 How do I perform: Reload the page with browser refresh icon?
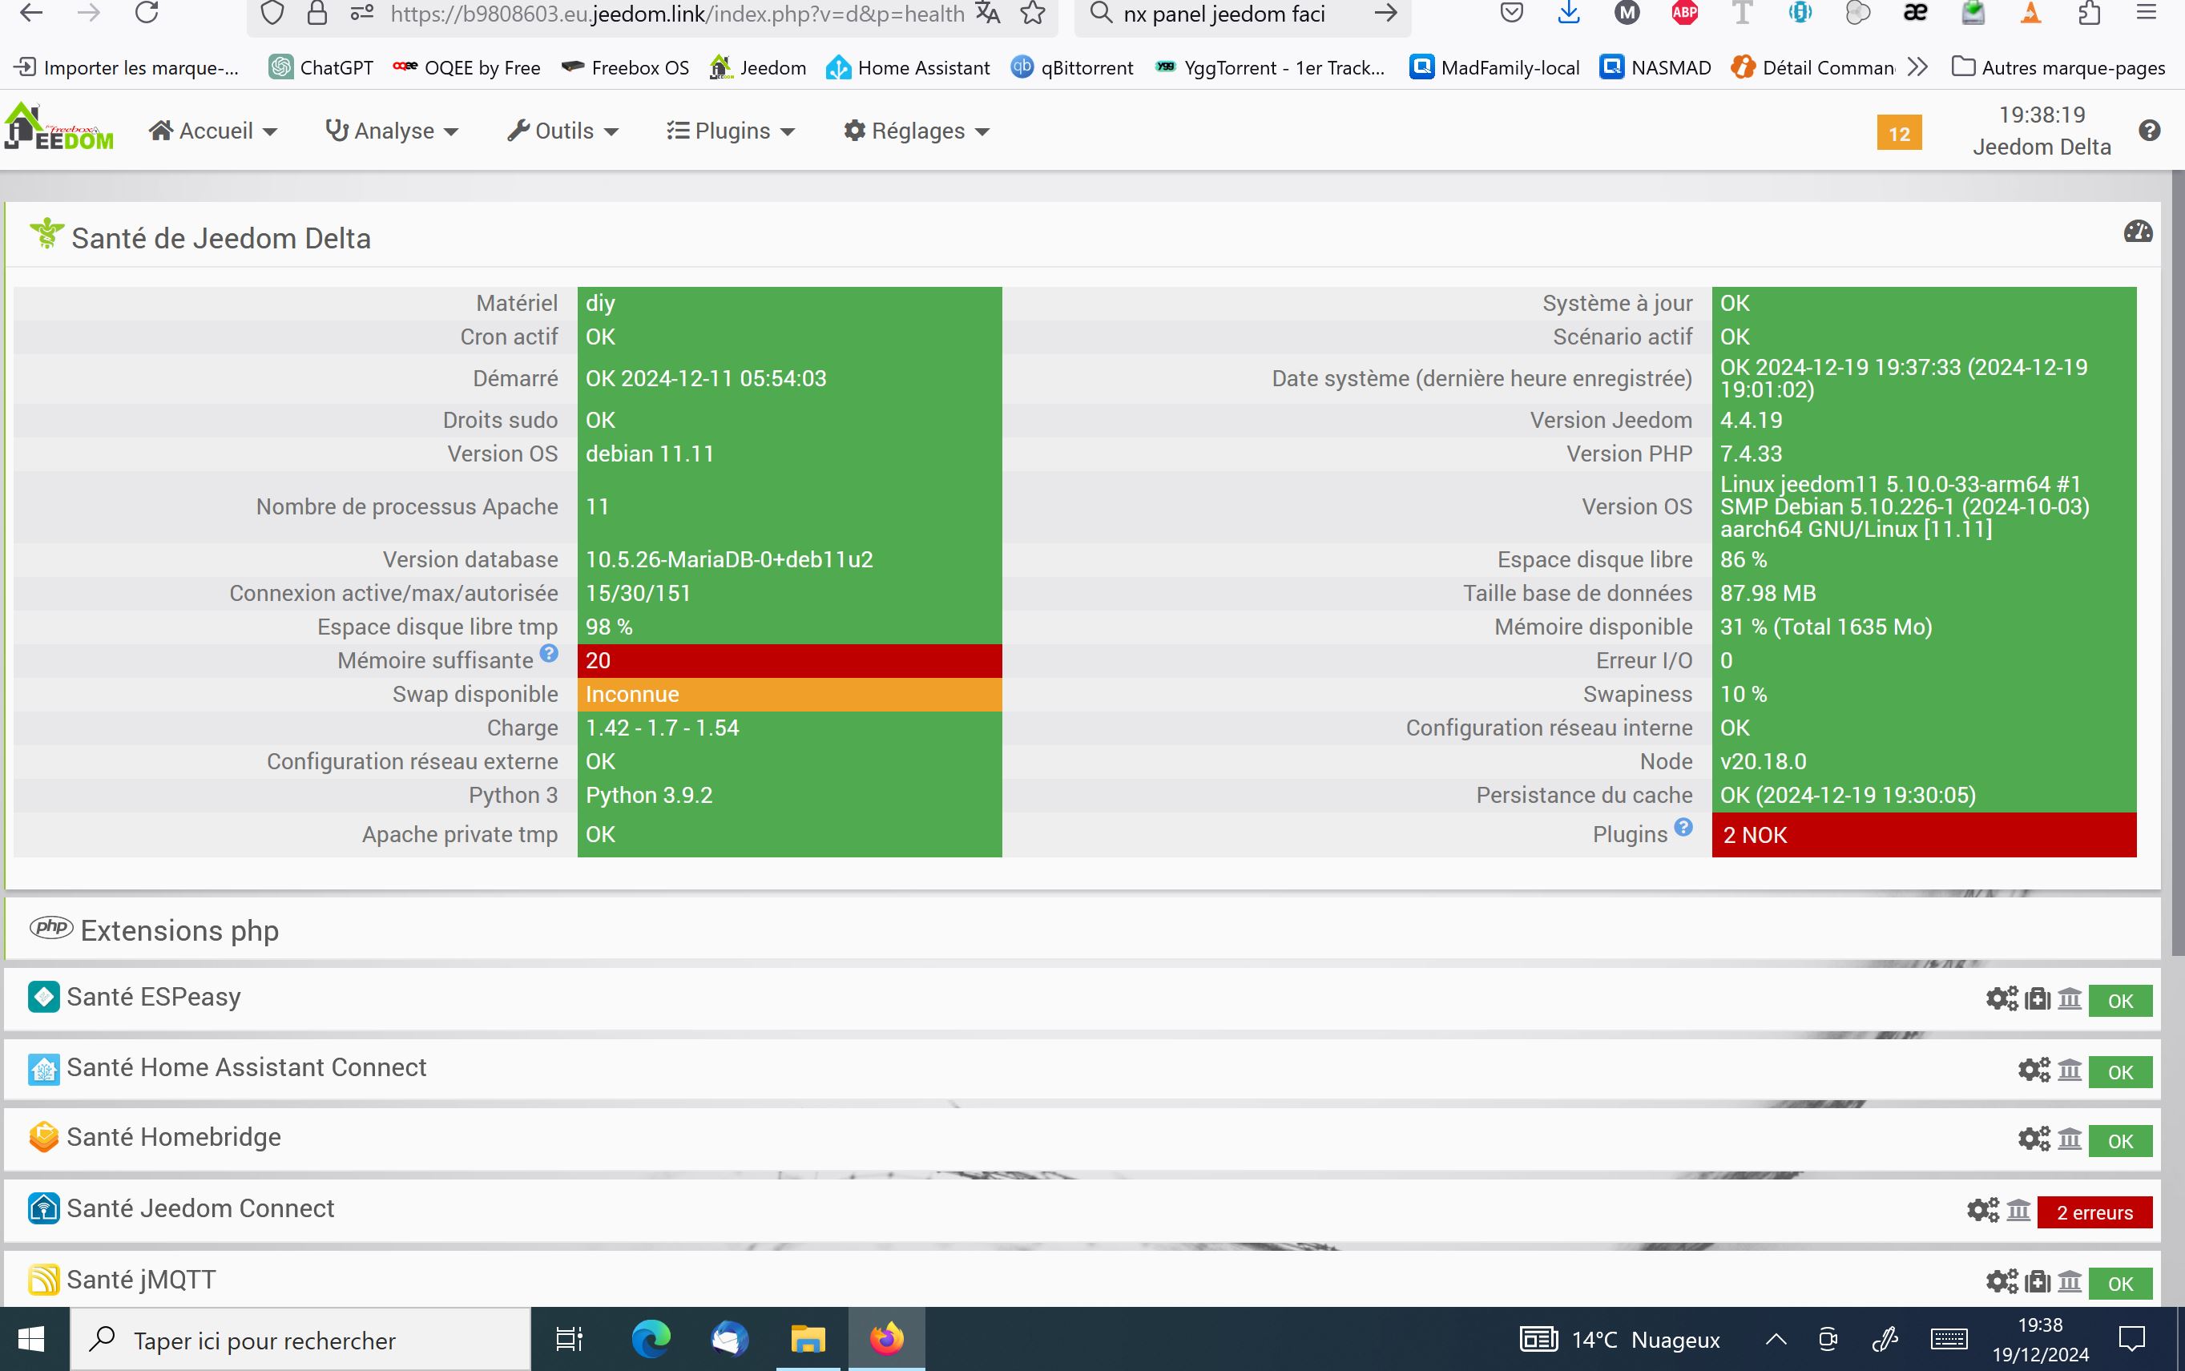(147, 13)
